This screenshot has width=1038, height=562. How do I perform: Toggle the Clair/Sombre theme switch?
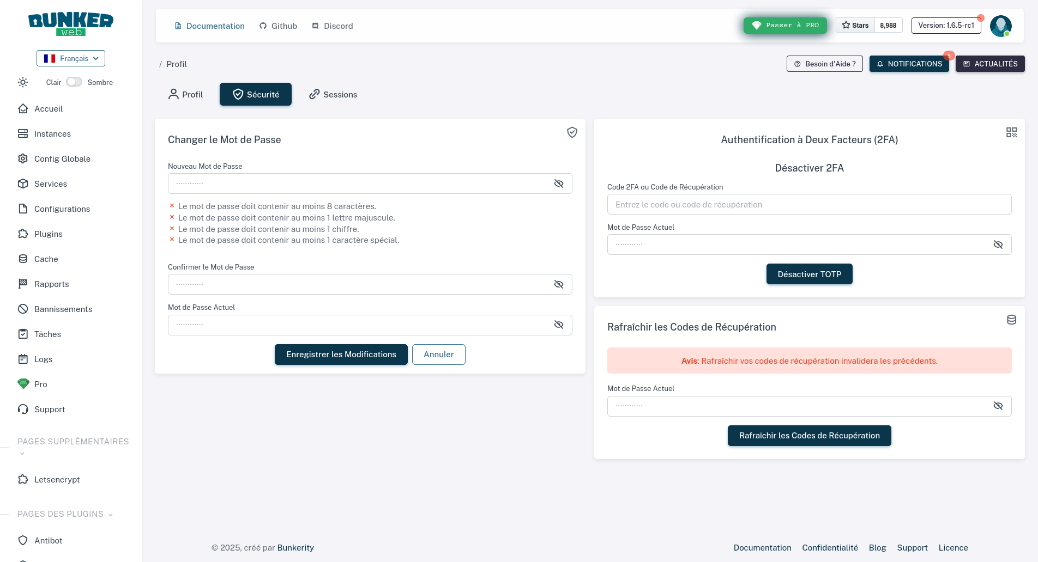tap(74, 82)
